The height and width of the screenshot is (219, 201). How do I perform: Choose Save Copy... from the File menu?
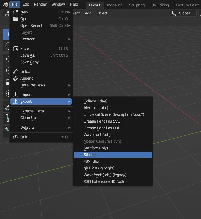click(41, 62)
